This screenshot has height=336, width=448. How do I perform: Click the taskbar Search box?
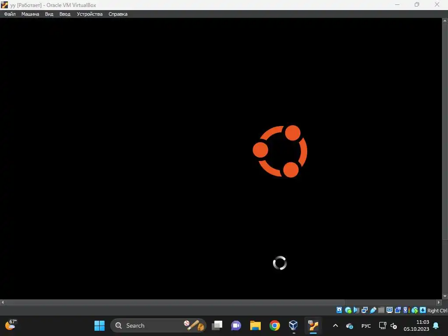[158, 325]
